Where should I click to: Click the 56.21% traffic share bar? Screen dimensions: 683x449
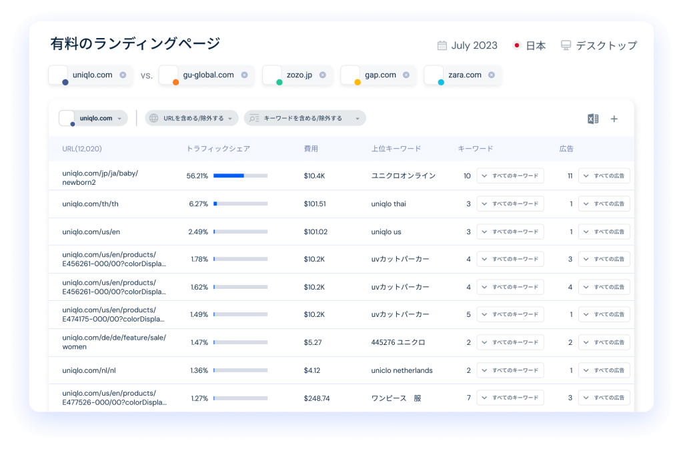[240, 176]
